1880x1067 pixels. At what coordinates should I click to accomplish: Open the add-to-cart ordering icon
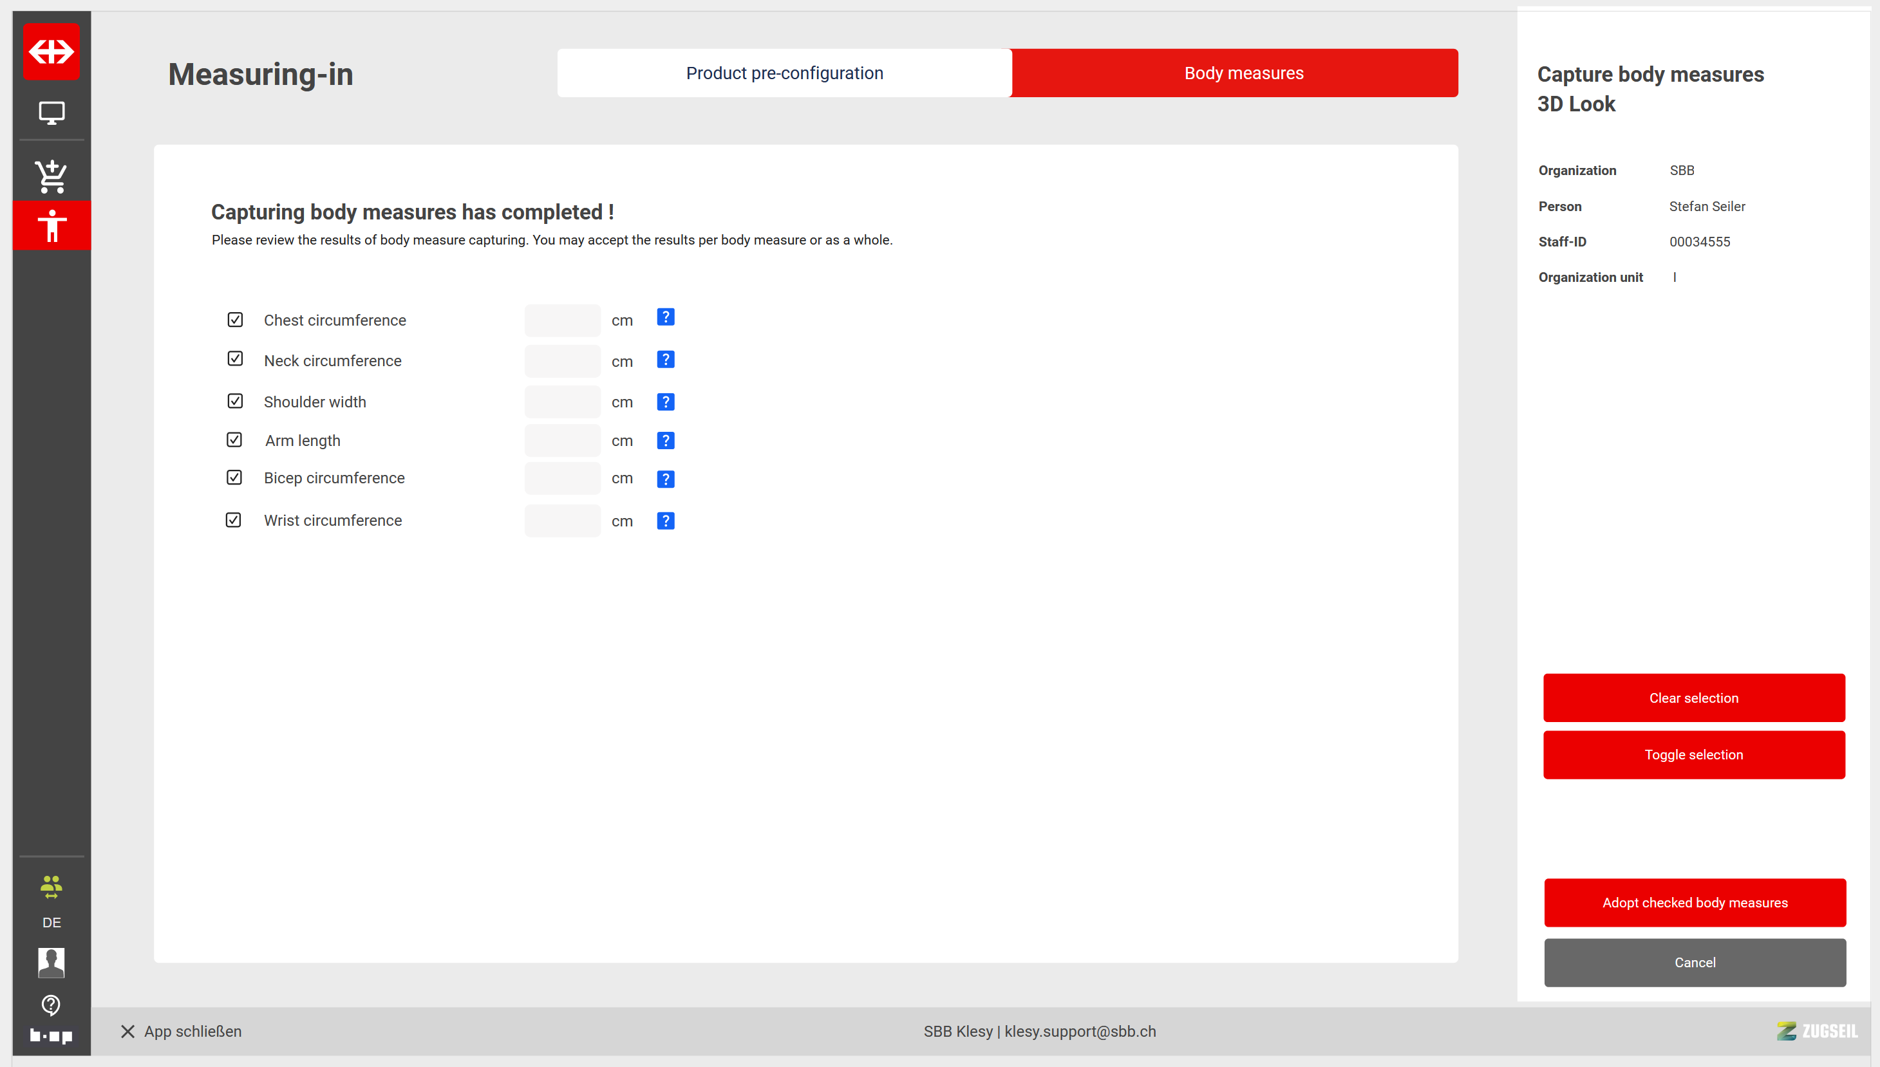tap(52, 176)
